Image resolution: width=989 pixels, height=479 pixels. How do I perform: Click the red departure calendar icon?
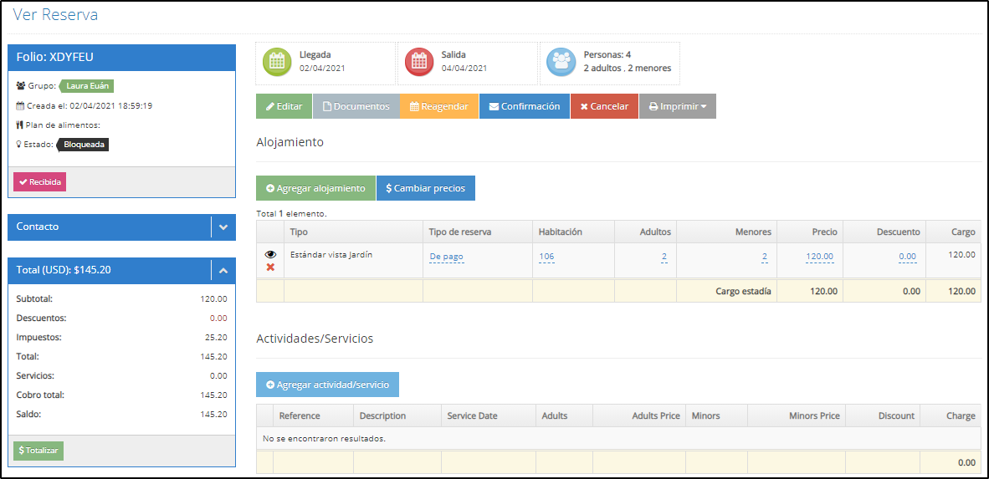(418, 62)
